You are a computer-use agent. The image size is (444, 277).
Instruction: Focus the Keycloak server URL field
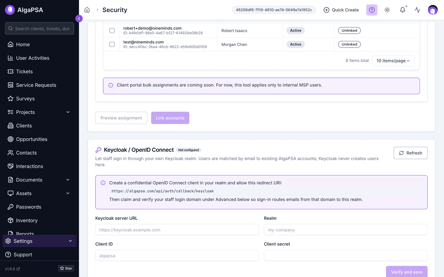pos(177,230)
